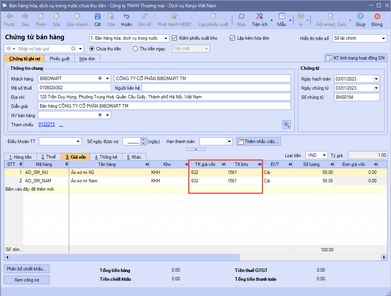This screenshot has width=391, height=296.
Task: Click the Đóng close icon in toolbar
Action: 377,16
